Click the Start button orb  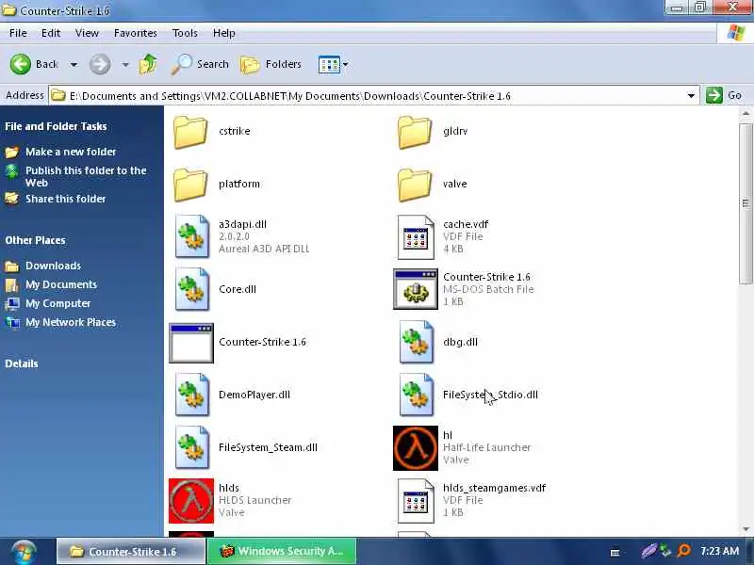pos(24,552)
